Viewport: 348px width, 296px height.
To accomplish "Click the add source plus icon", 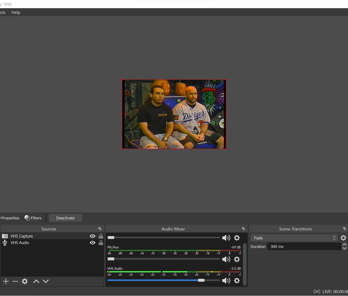I will click(x=6, y=281).
